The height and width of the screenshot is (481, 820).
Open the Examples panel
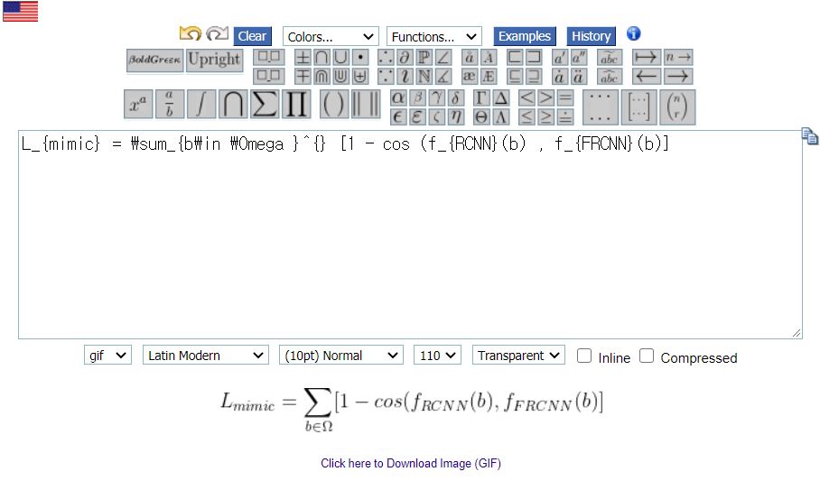pyautogui.click(x=525, y=36)
